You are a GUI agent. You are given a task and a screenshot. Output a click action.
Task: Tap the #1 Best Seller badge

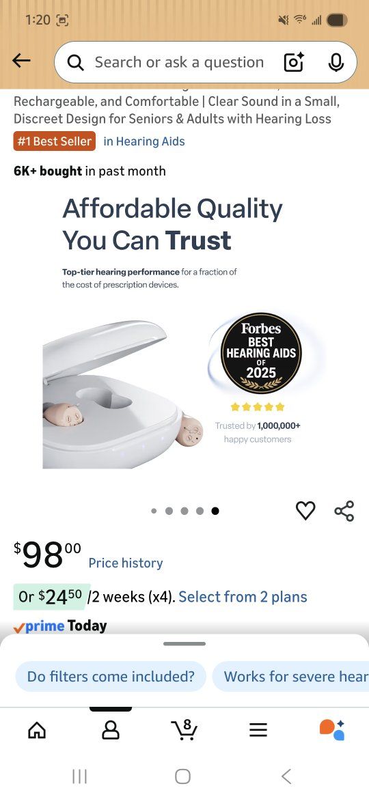(x=55, y=141)
